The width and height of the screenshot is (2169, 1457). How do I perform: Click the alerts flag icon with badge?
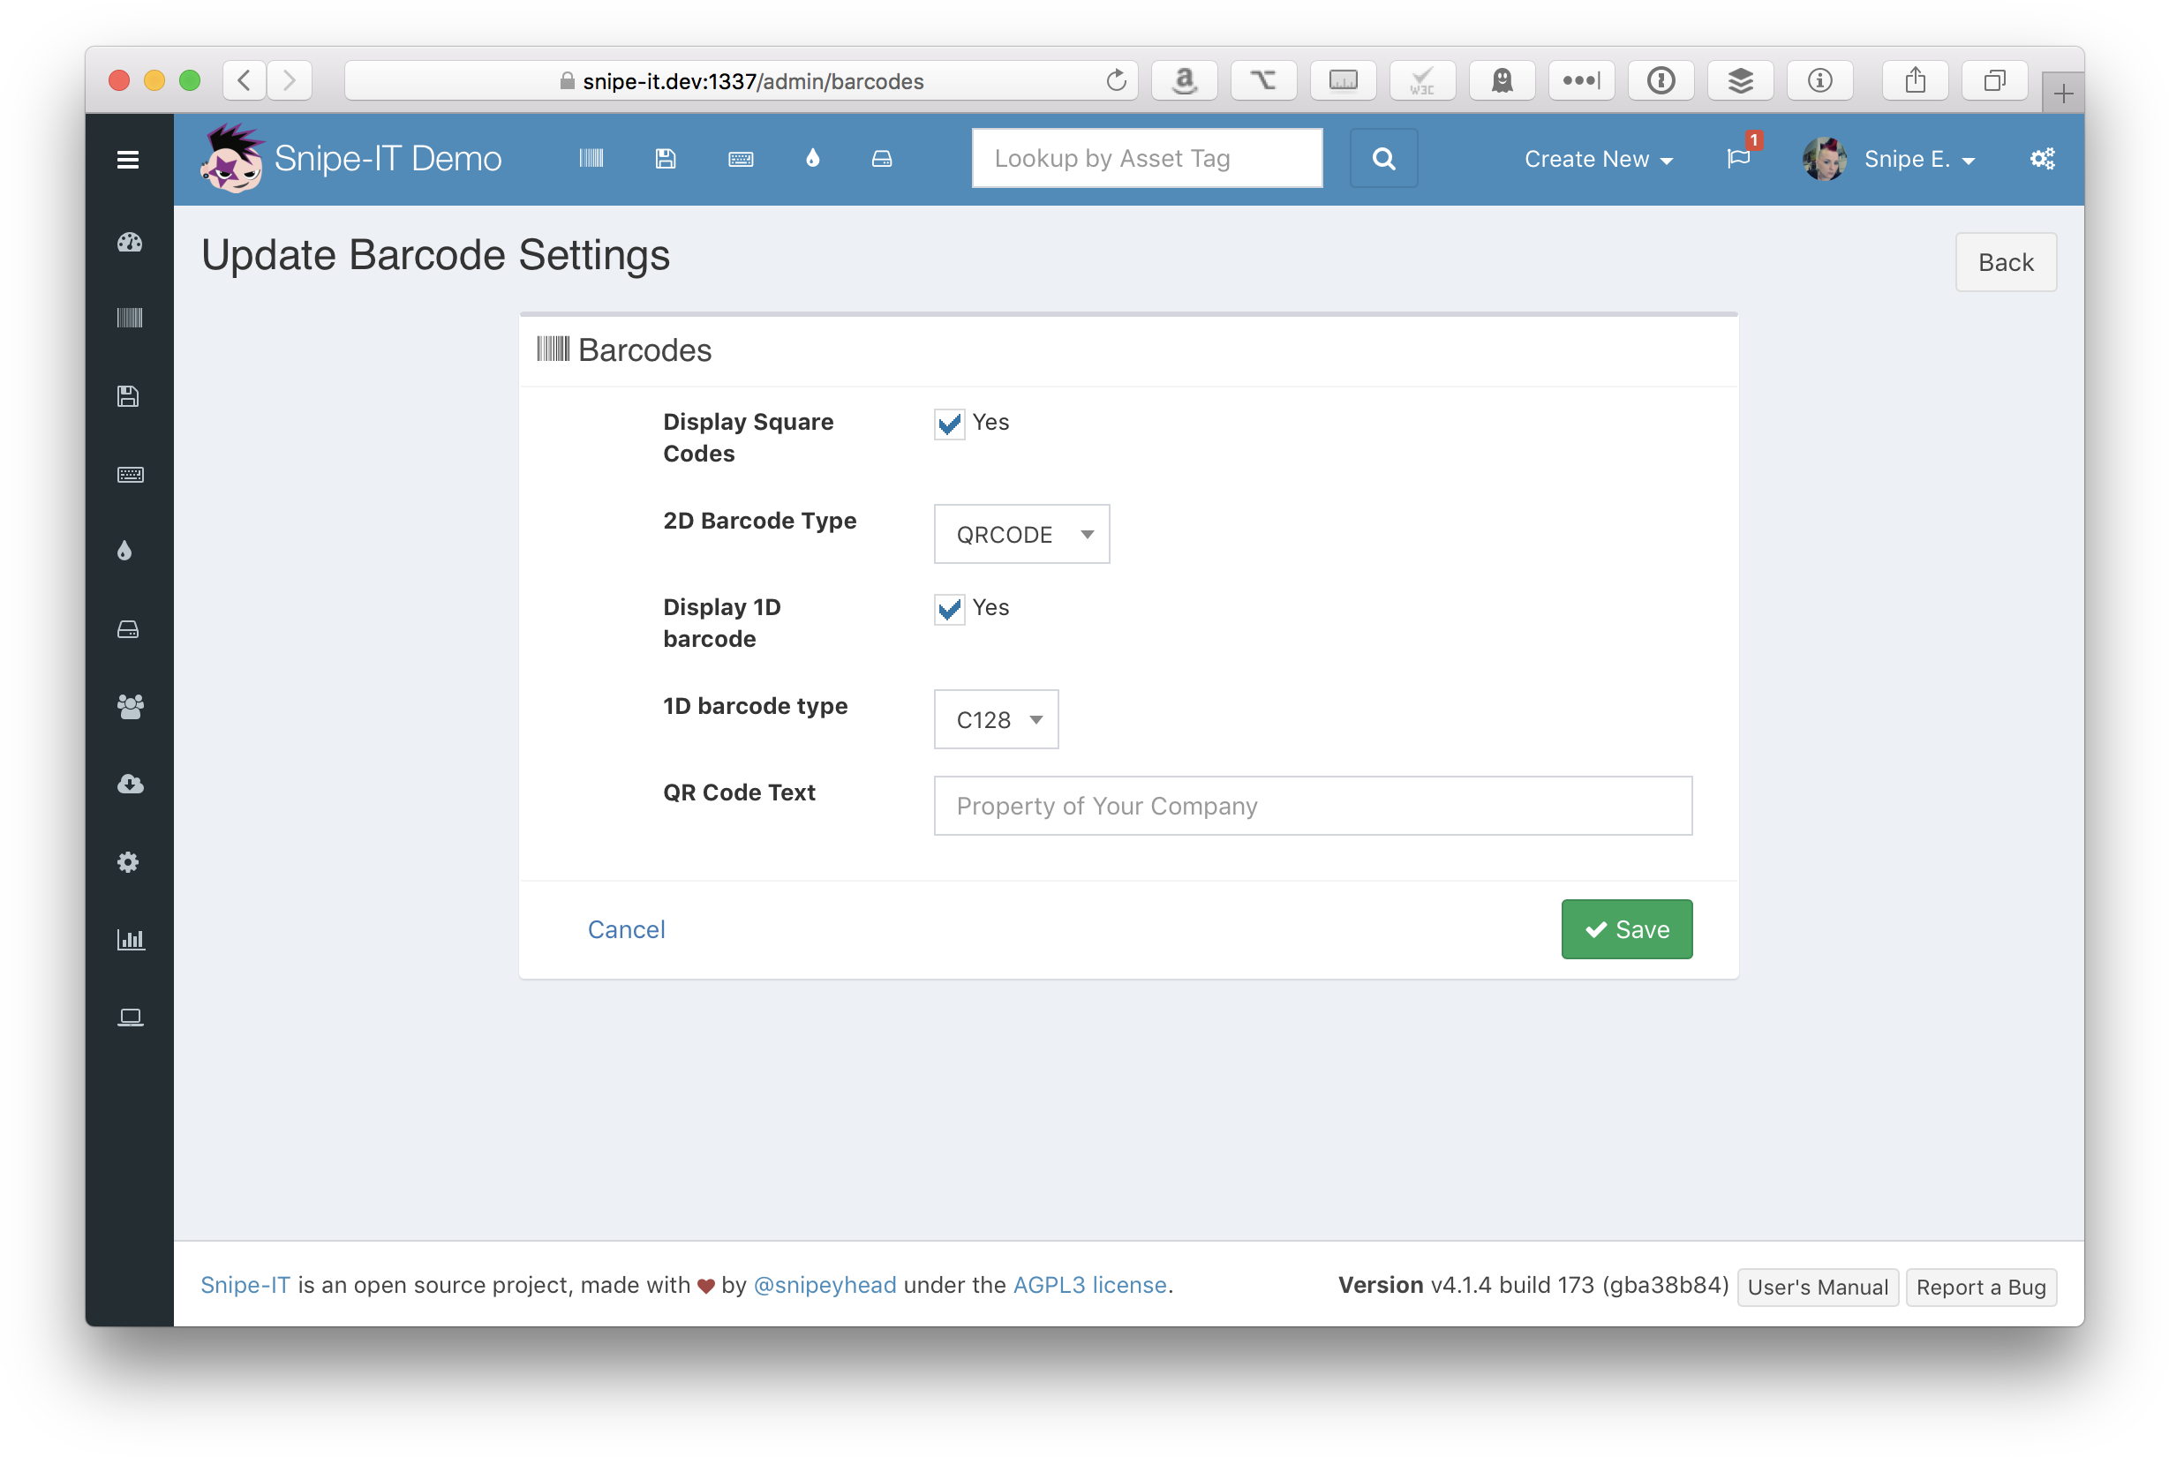(x=1738, y=159)
